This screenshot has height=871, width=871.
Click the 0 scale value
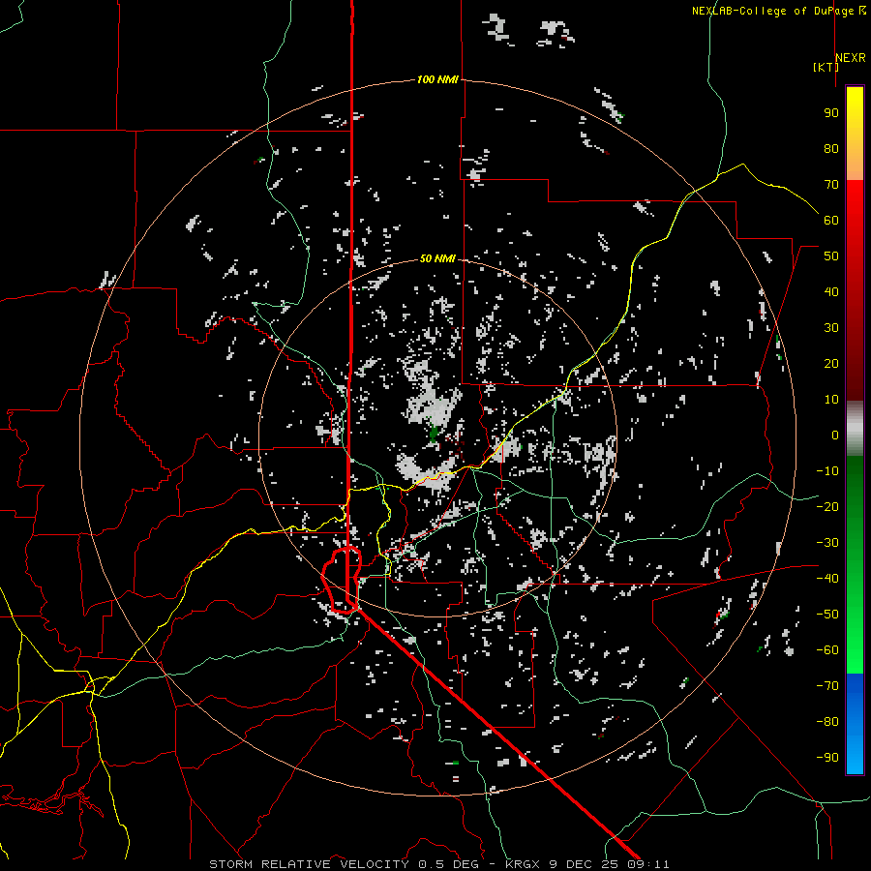pos(835,435)
